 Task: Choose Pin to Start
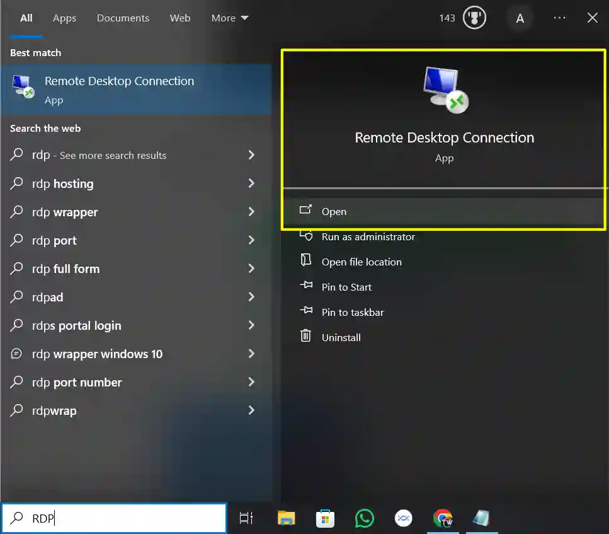click(x=346, y=287)
